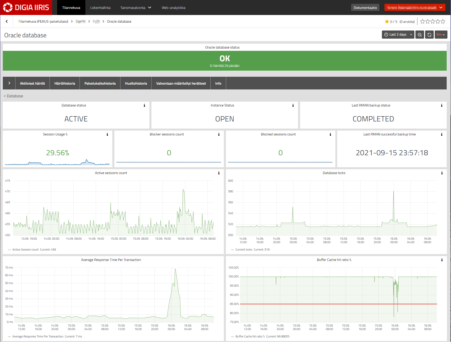Click the 29.56% session usage value

tap(58, 153)
